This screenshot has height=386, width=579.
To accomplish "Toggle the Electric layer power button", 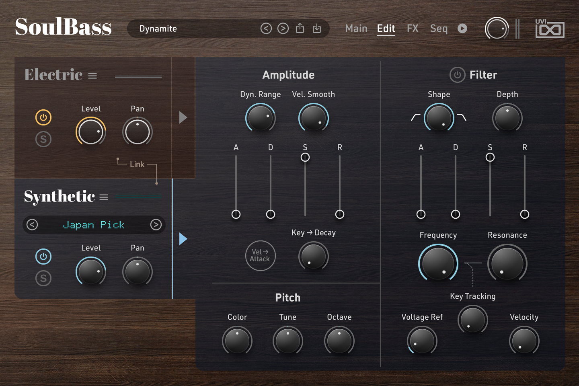I will (x=43, y=117).
